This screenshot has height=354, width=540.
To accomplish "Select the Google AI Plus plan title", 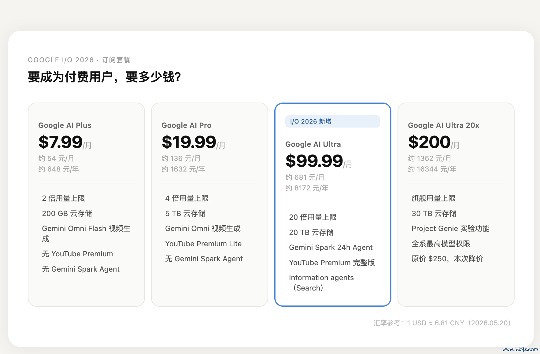I will 65,125.
